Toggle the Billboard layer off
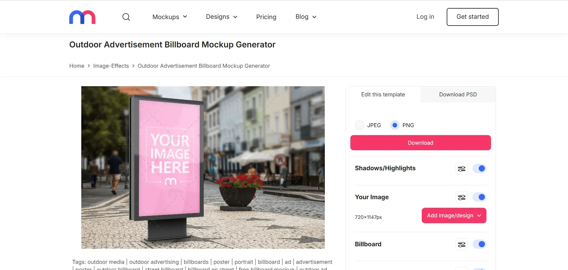 coord(479,244)
